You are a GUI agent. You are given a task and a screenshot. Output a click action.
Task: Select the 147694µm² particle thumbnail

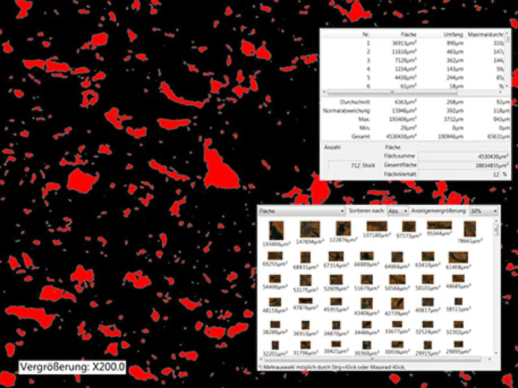[309, 229]
